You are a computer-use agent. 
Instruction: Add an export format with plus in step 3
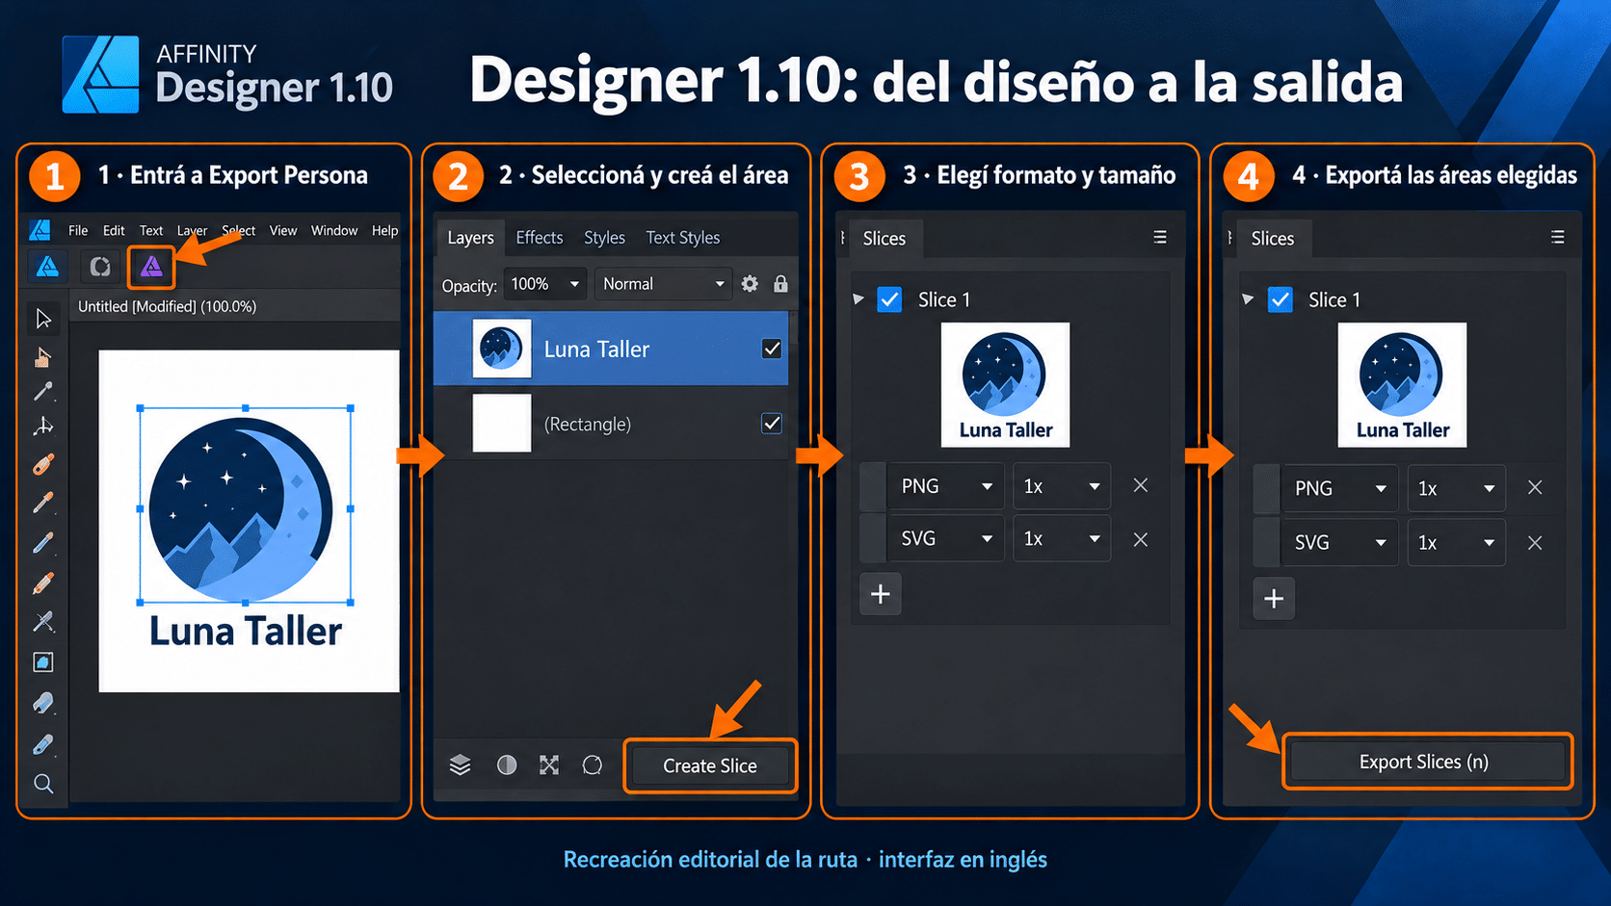880,594
